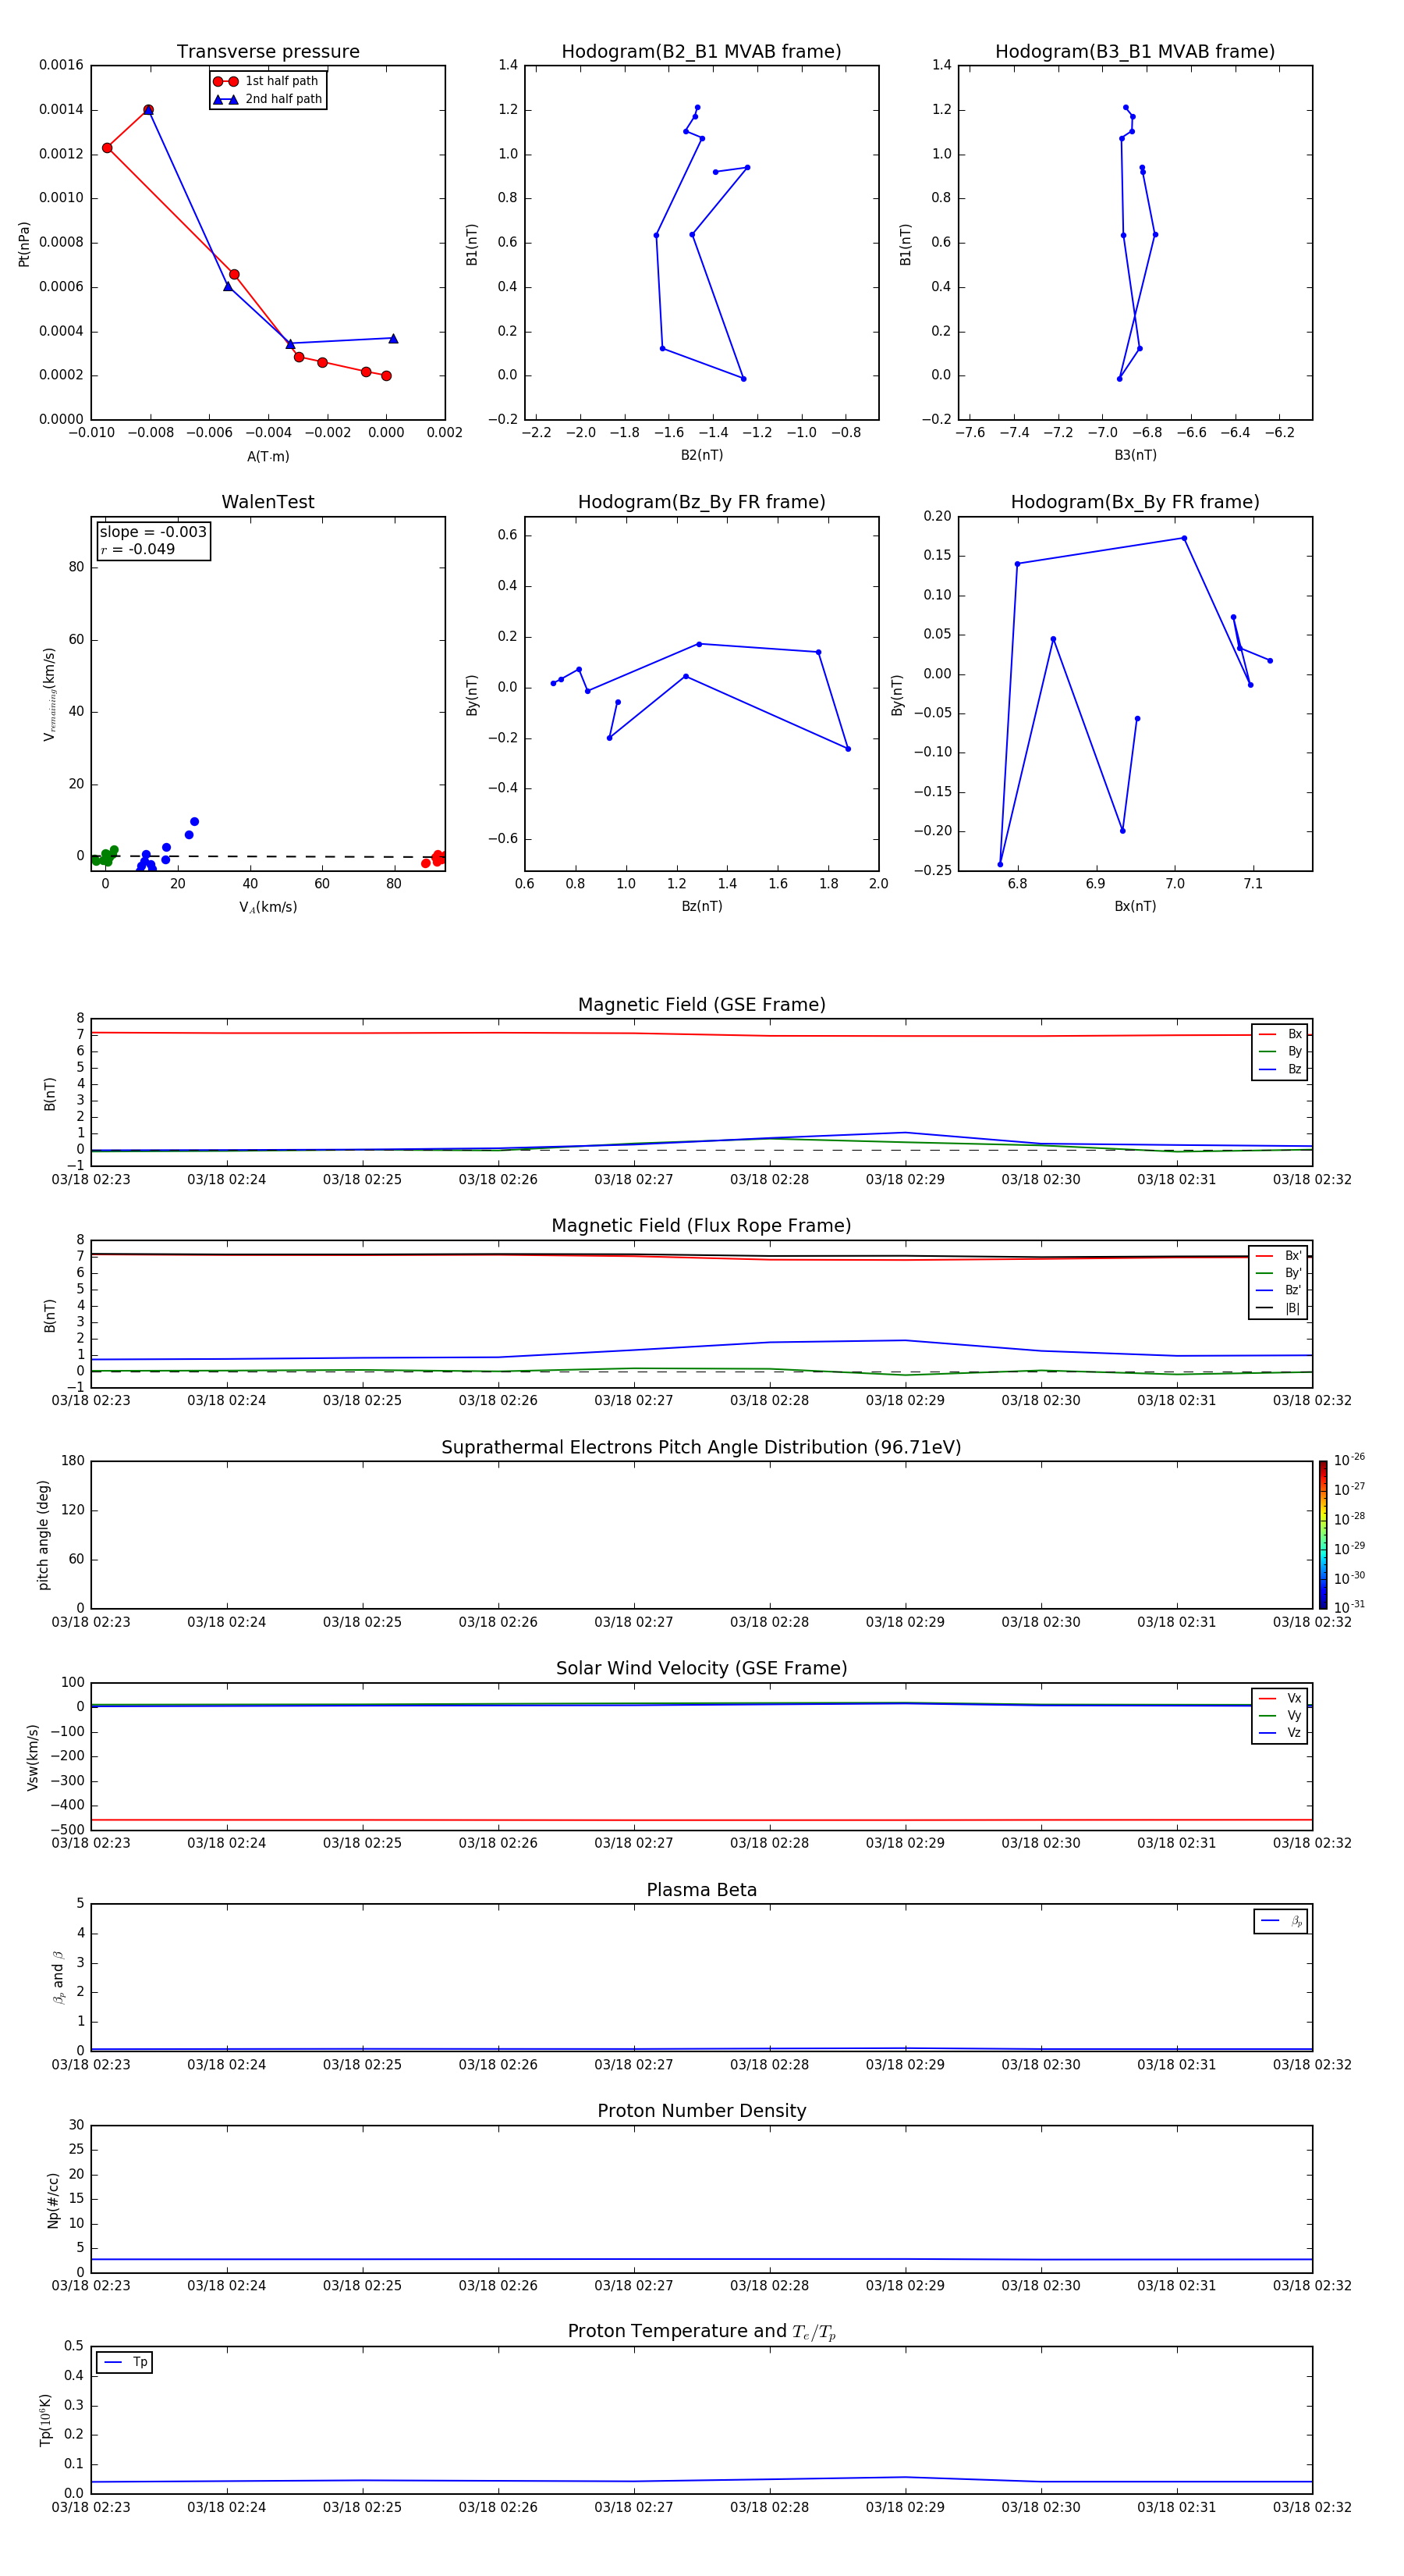
Task: Click the 'Np(#/cc)' axis label
Action: point(53,2199)
